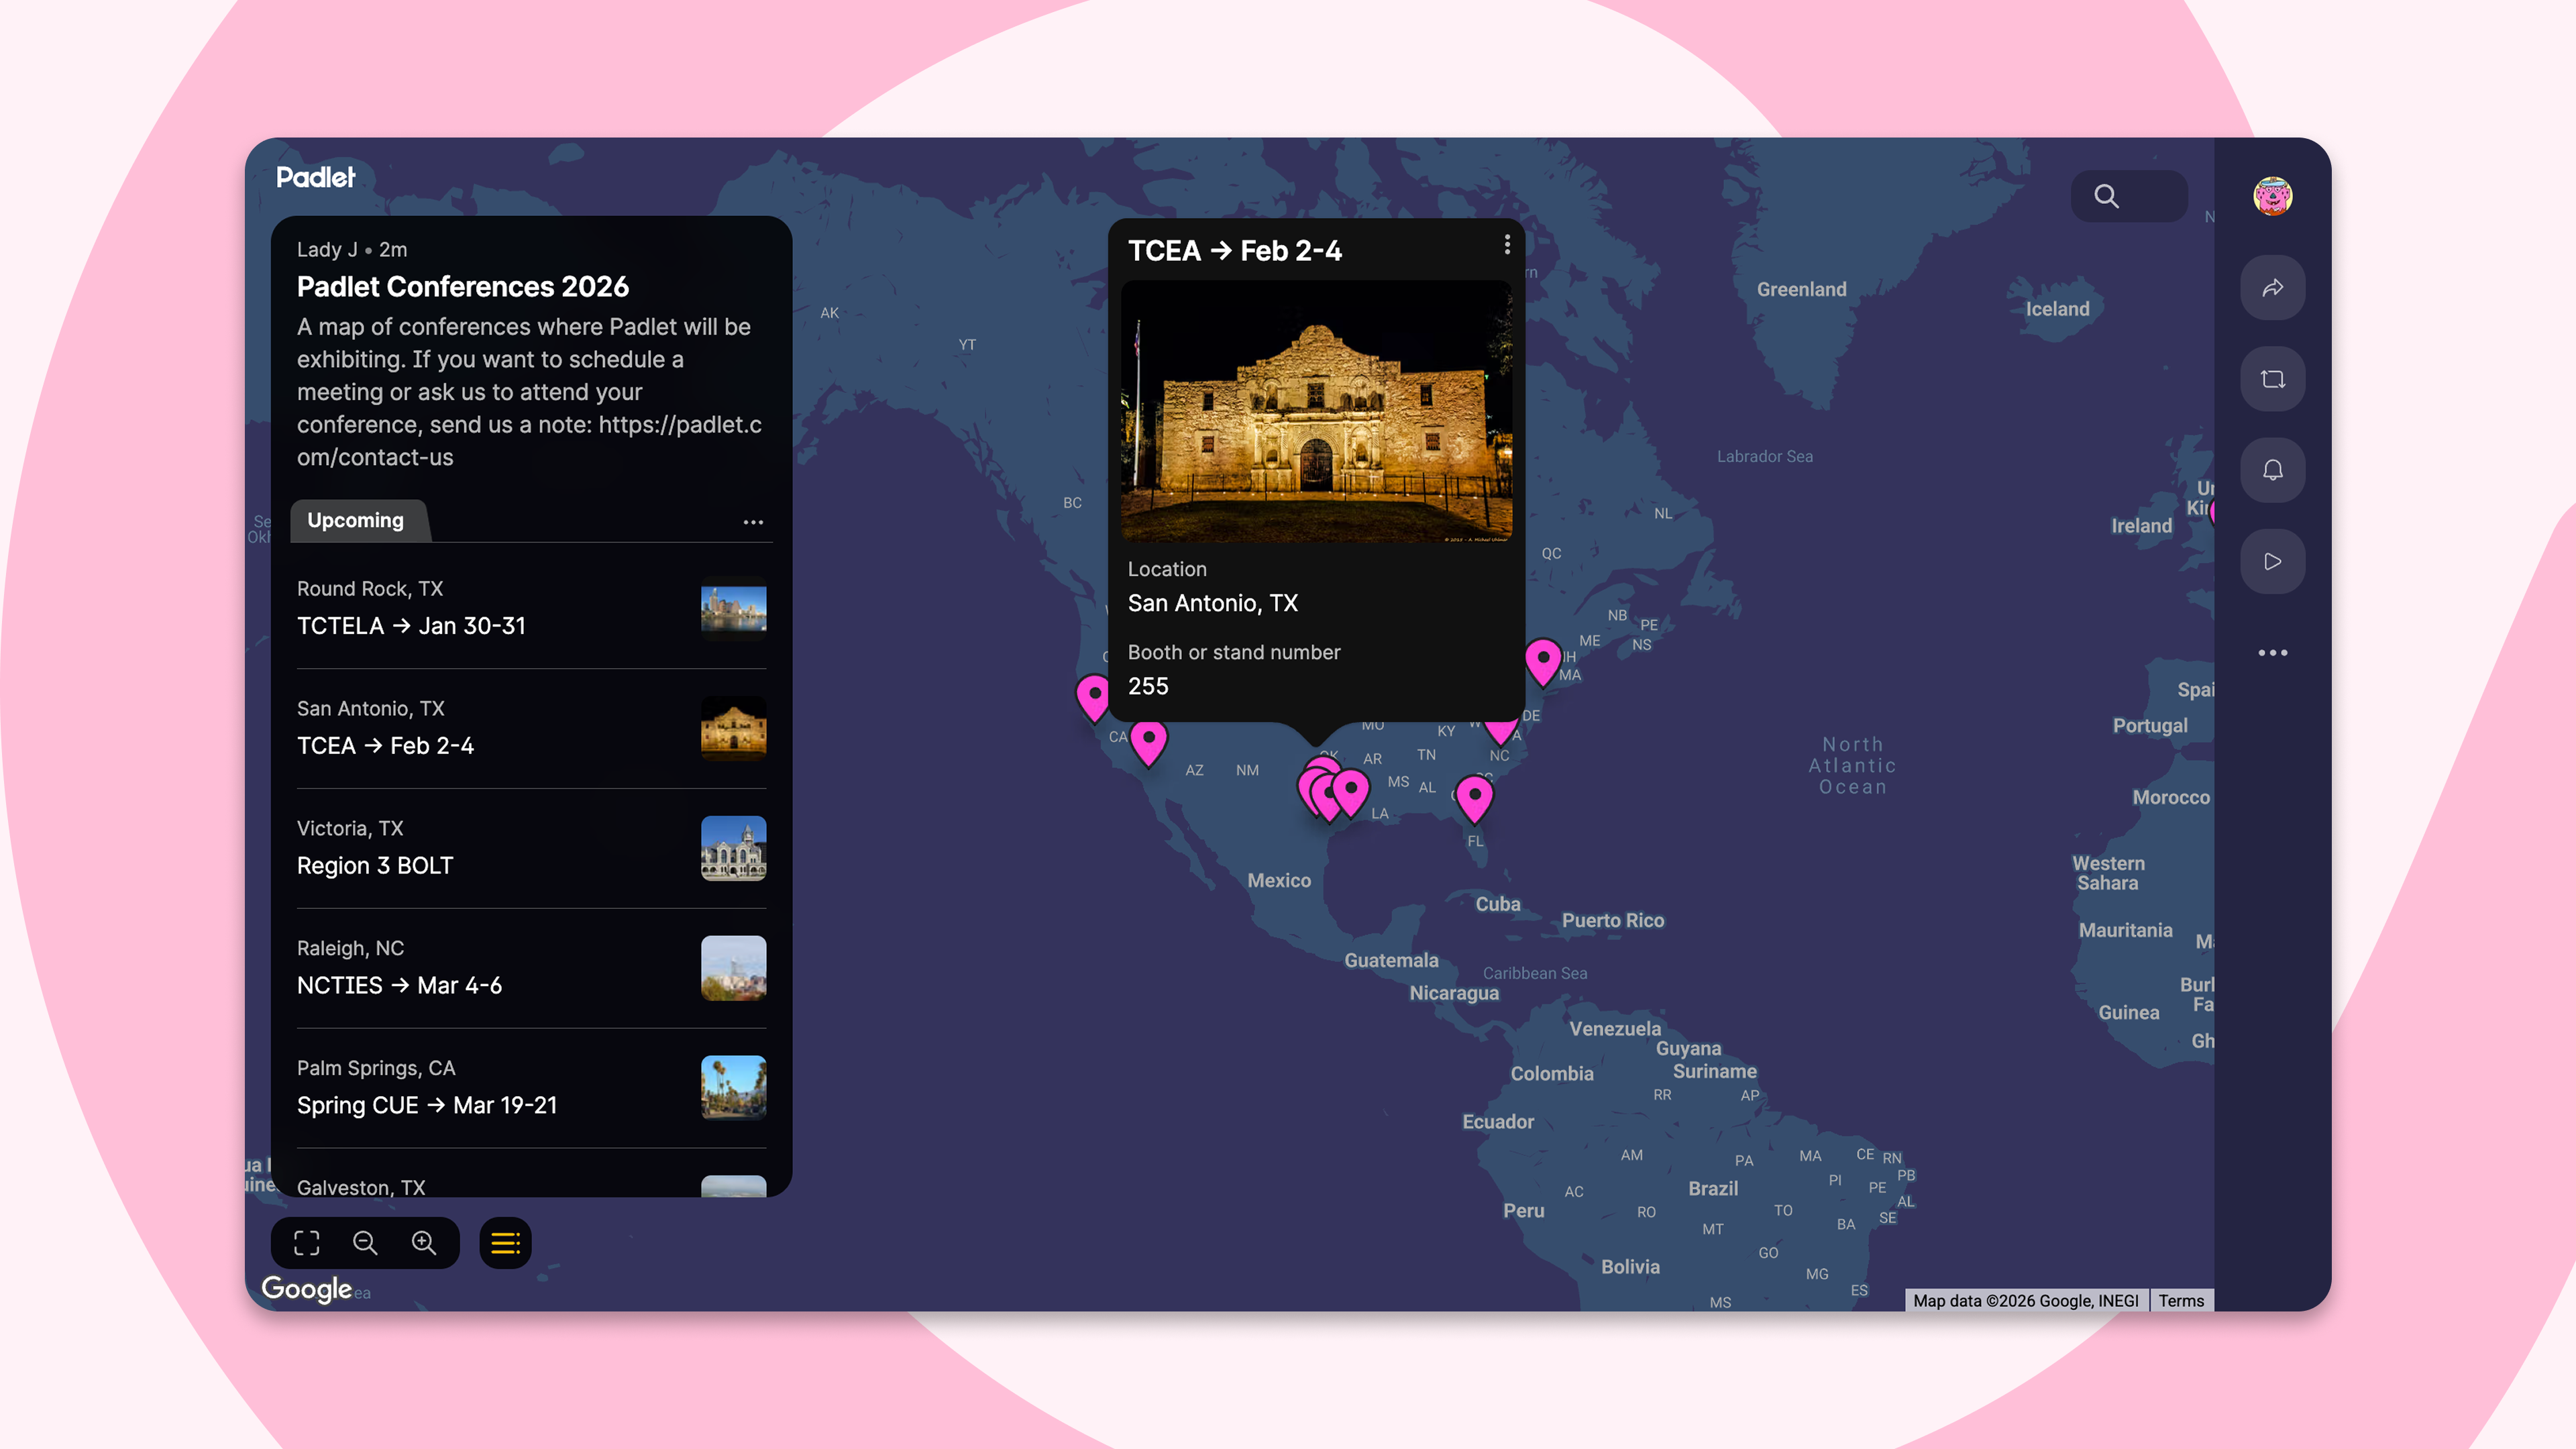Click the Florida map pin
This screenshot has width=2576, height=1449.
[x=1474, y=796]
